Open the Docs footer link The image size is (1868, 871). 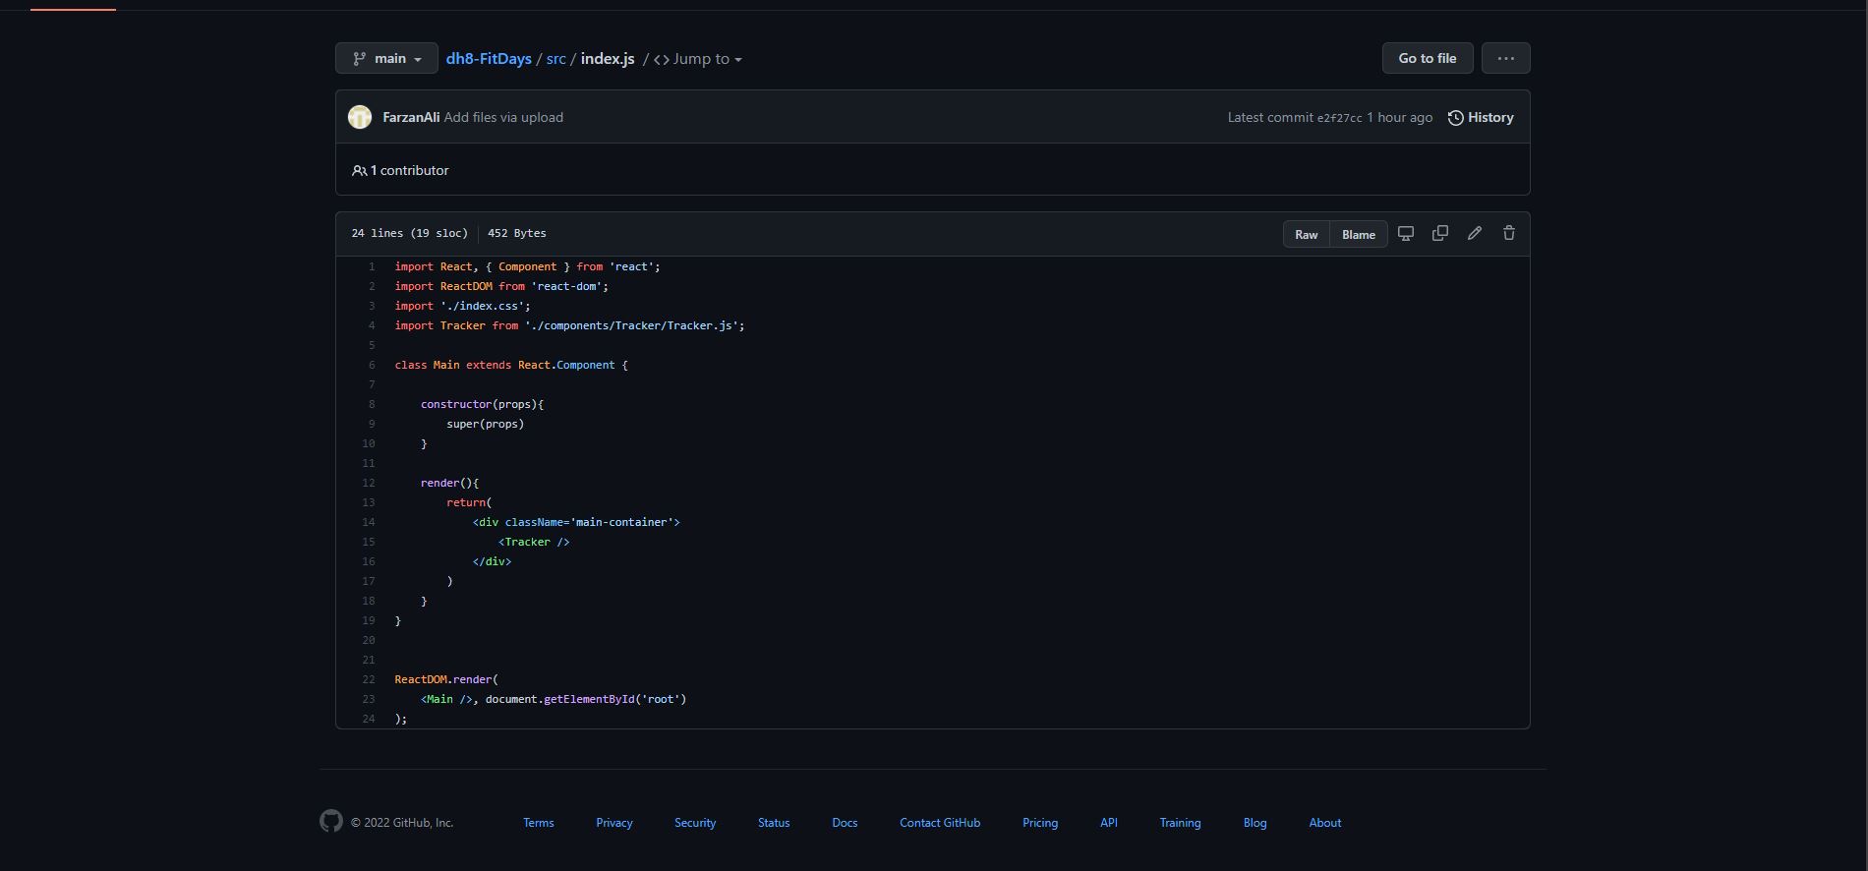pos(845,823)
